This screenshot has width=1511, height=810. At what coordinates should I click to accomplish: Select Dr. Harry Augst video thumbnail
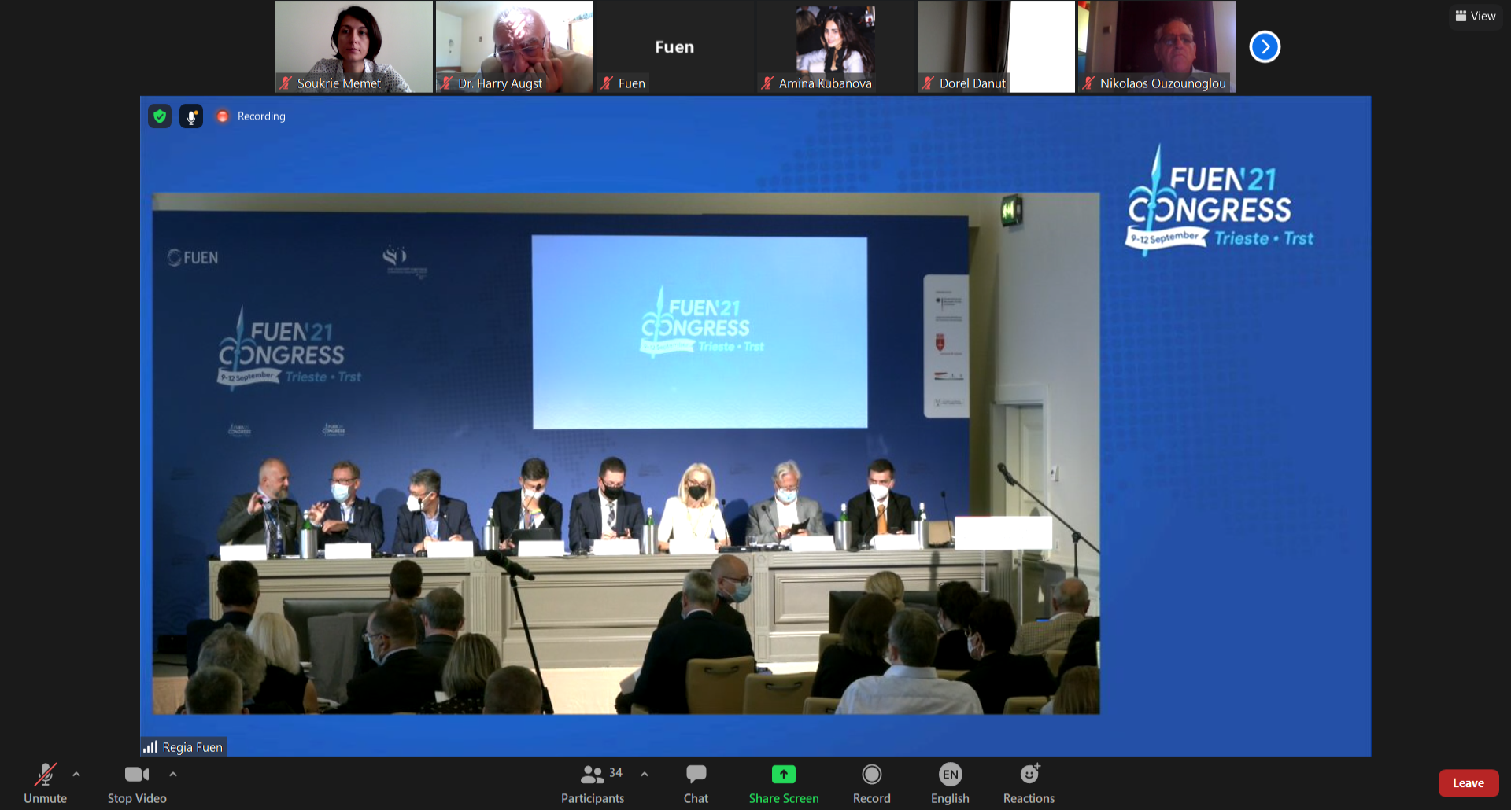click(515, 46)
